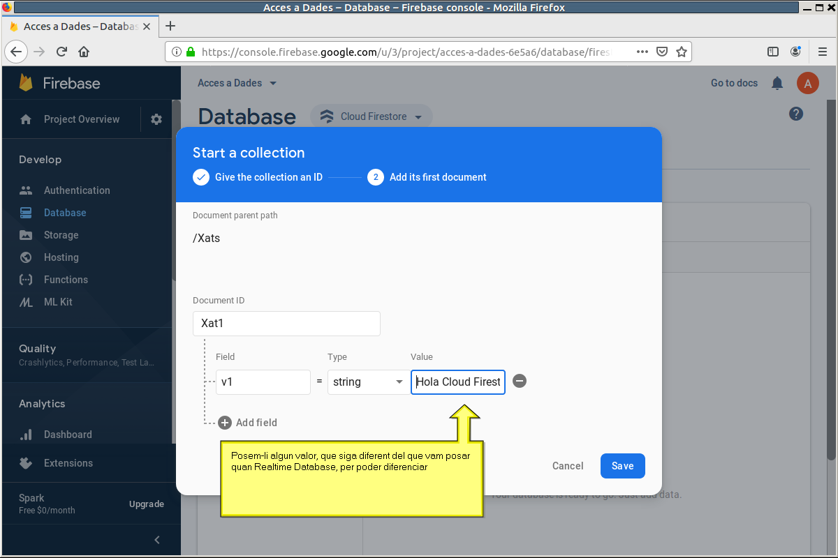Click the Firebase logo icon
Screen dimensions: 838x558
[x=27, y=83]
